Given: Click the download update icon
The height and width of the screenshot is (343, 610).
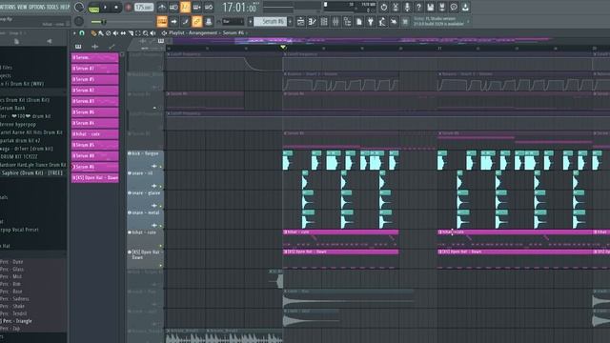Looking at the screenshot, I should (465, 7).
